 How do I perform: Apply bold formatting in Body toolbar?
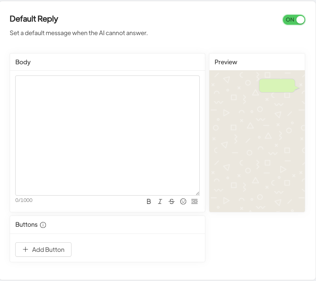pyautogui.click(x=149, y=202)
